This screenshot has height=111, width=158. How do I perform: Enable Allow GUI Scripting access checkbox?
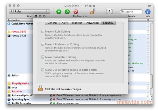43,70
